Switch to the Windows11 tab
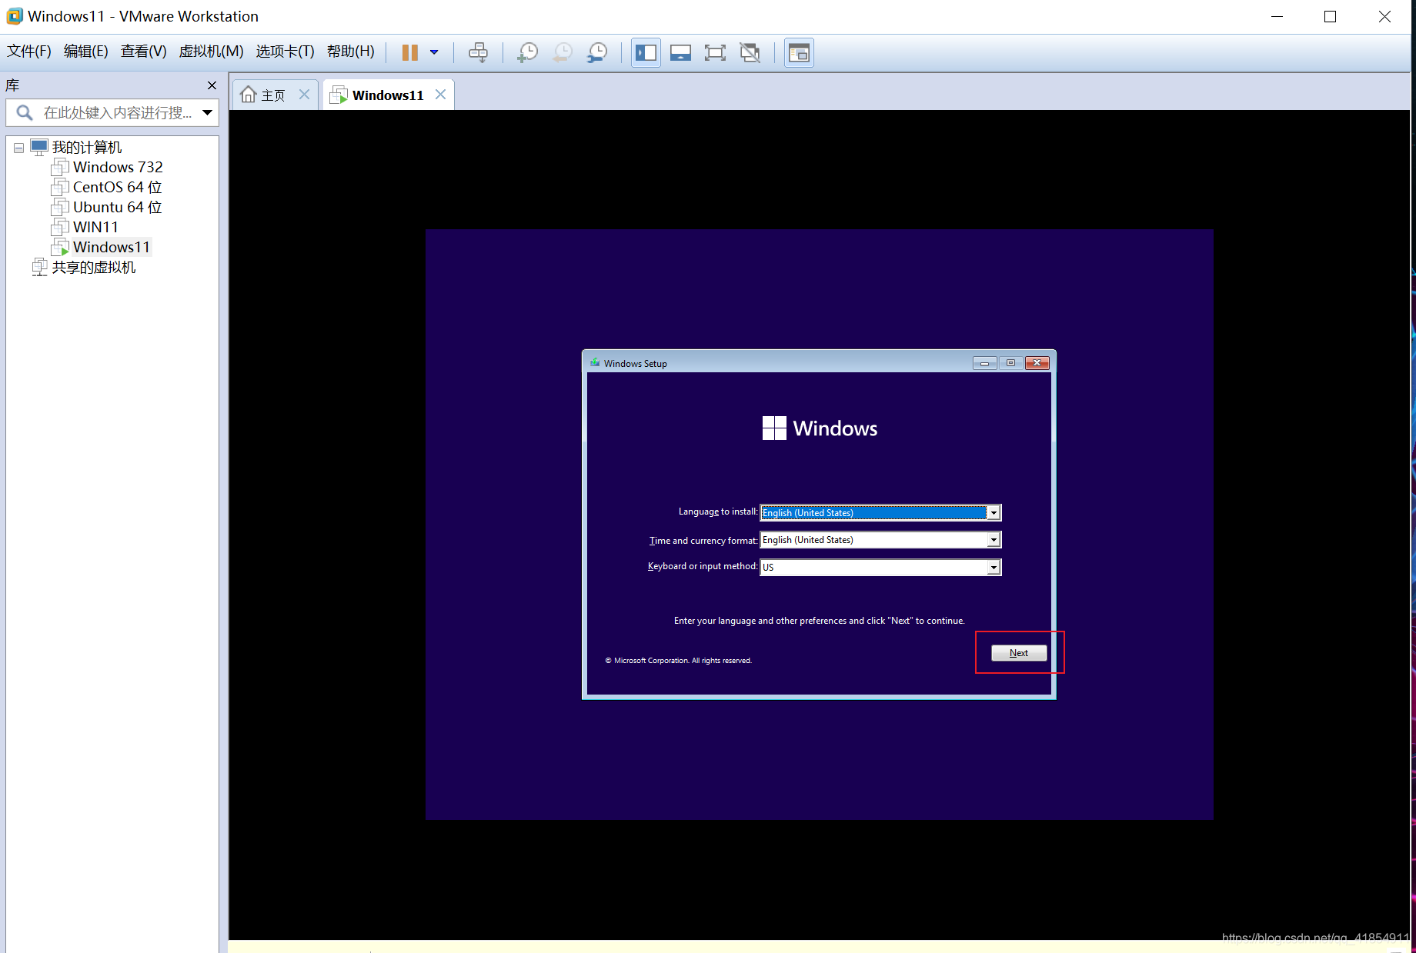 (388, 95)
